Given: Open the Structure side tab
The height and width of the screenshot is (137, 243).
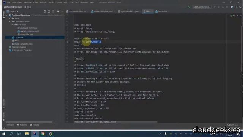Looking at the screenshot, I should click(x=3, y=104).
